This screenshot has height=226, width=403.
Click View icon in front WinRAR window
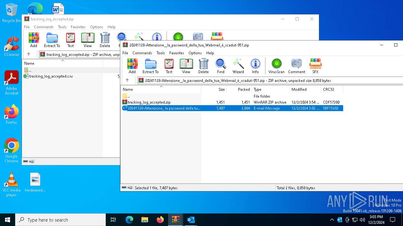(186, 66)
